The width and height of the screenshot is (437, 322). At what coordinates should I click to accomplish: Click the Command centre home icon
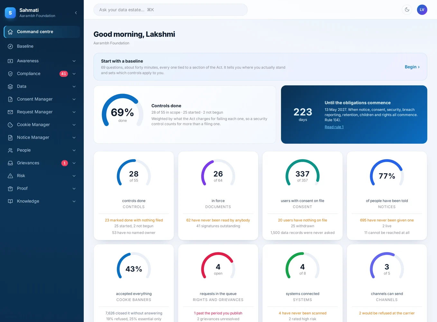point(10,32)
